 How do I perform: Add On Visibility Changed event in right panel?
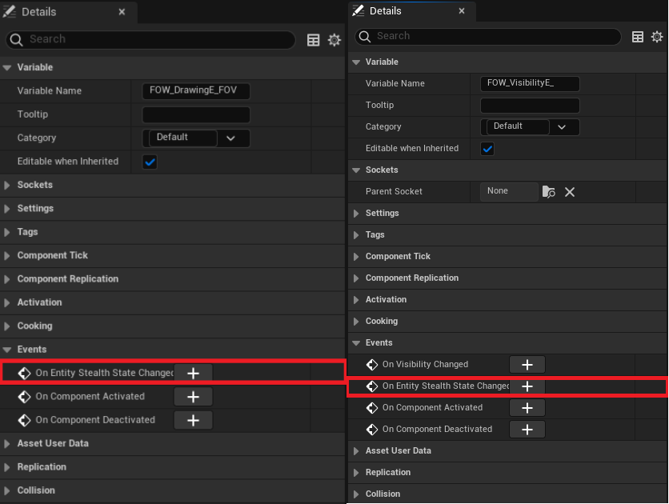[x=527, y=365]
